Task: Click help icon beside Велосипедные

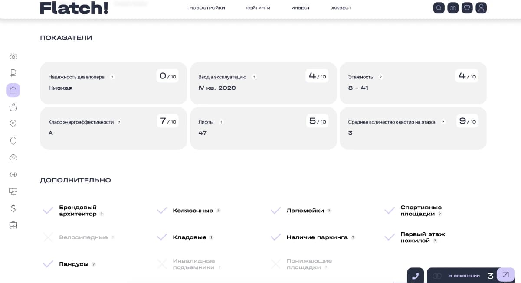Action: 113,238
